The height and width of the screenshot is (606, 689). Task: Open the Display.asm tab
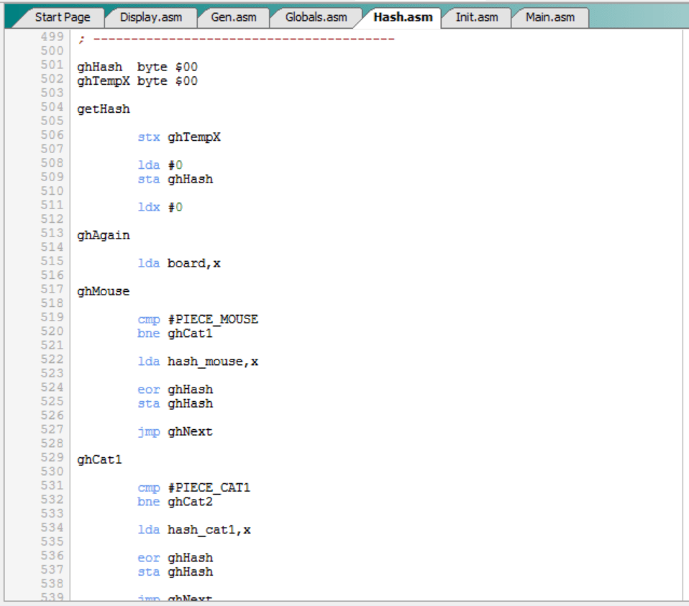[150, 17]
